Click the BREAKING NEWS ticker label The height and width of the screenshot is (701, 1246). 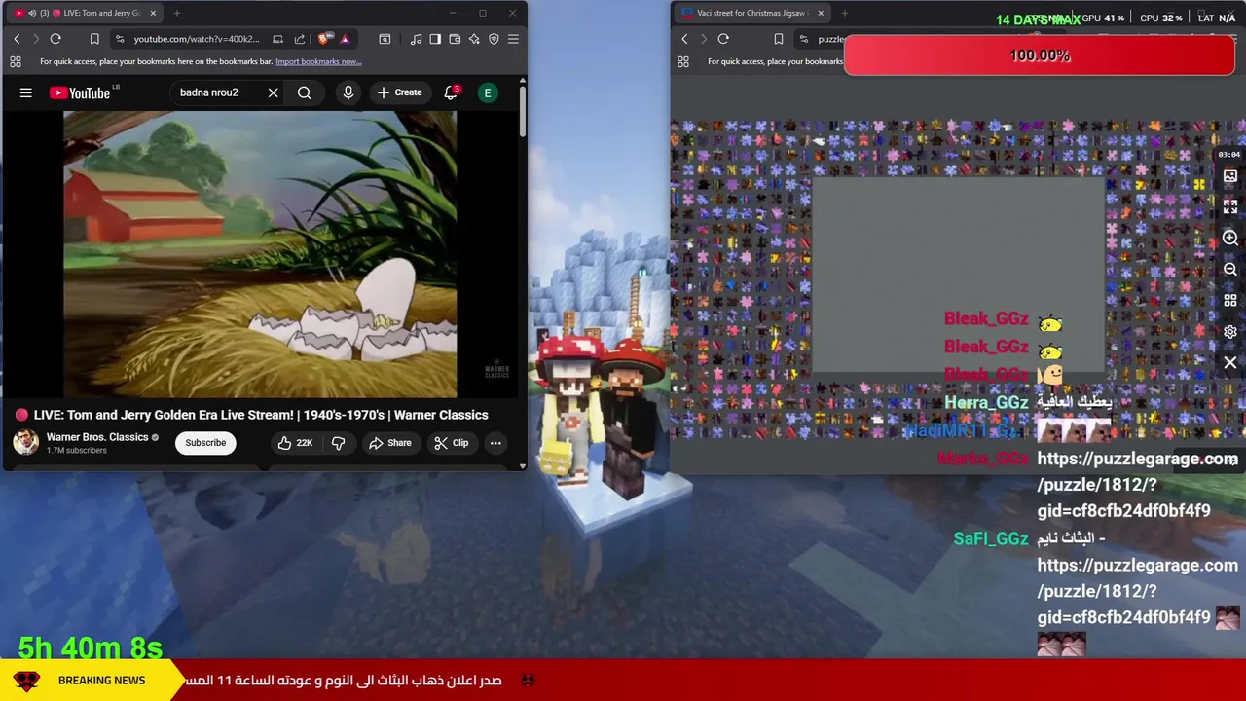click(x=101, y=681)
